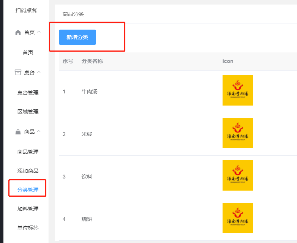
Task: Select 添加商品 menu item
Action: (x=28, y=171)
